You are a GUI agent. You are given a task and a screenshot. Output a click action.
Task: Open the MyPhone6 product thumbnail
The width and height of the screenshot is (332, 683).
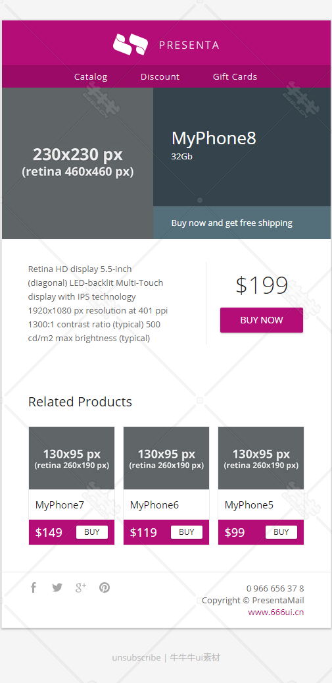(166, 458)
